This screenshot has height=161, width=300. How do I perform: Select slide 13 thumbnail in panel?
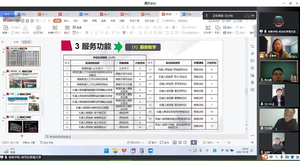coord(23,79)
